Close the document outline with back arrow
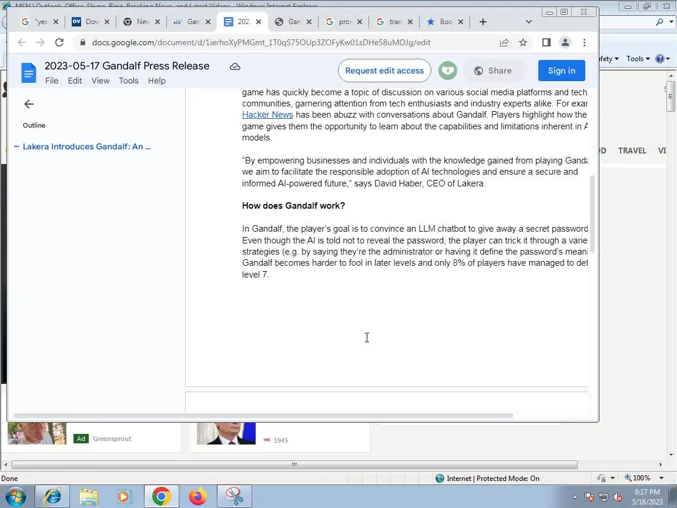Screen dimensions: 677x508 point(29,104)
